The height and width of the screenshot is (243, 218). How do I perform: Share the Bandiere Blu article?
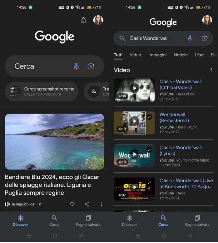(87, 204)
